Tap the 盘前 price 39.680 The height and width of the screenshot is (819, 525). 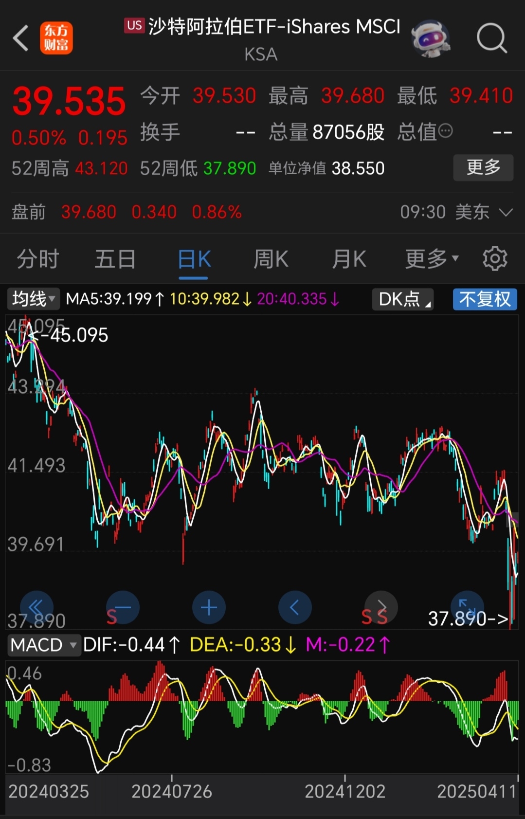tap(89, 212)
